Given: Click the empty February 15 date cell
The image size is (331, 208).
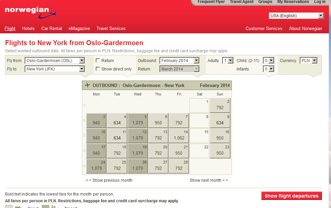Looking at the screenshot, I should tap(199, 136).
